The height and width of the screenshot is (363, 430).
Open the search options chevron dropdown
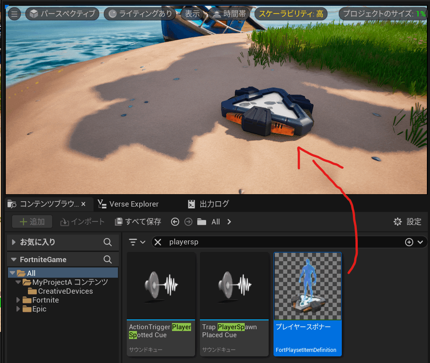pyautogui.click(x=420, y=242)
